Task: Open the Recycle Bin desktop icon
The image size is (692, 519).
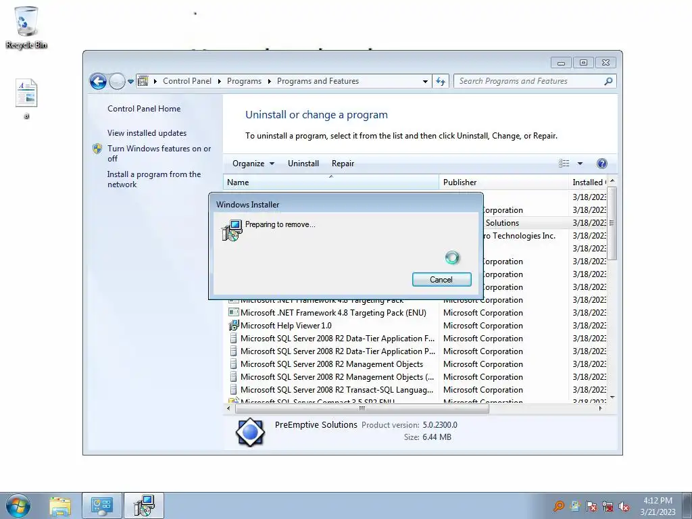Action: point(26,26)
